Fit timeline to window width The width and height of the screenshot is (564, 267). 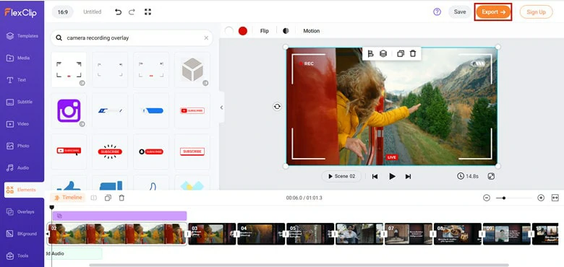tap(555, 198)
